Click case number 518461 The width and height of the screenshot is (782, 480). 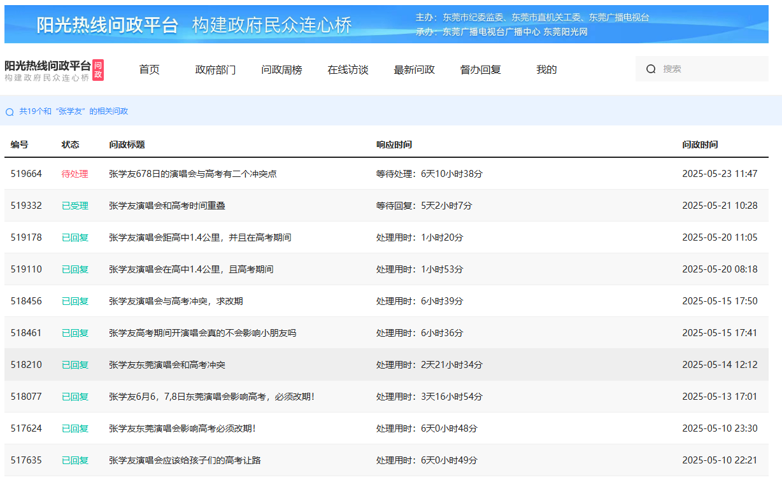26,333
